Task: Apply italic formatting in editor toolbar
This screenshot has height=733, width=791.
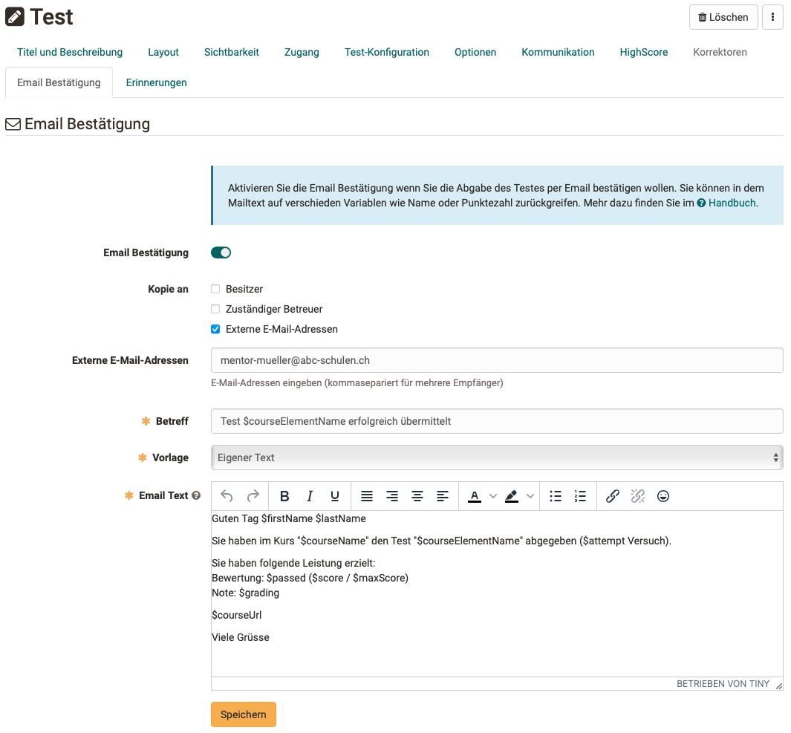Action: (x=310, y=496)
